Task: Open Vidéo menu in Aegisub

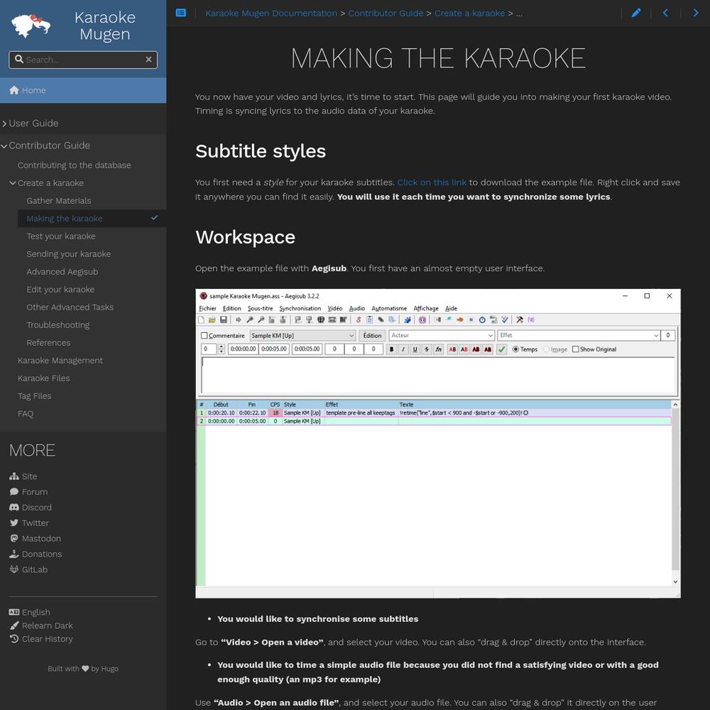Action: coord(335,308)
